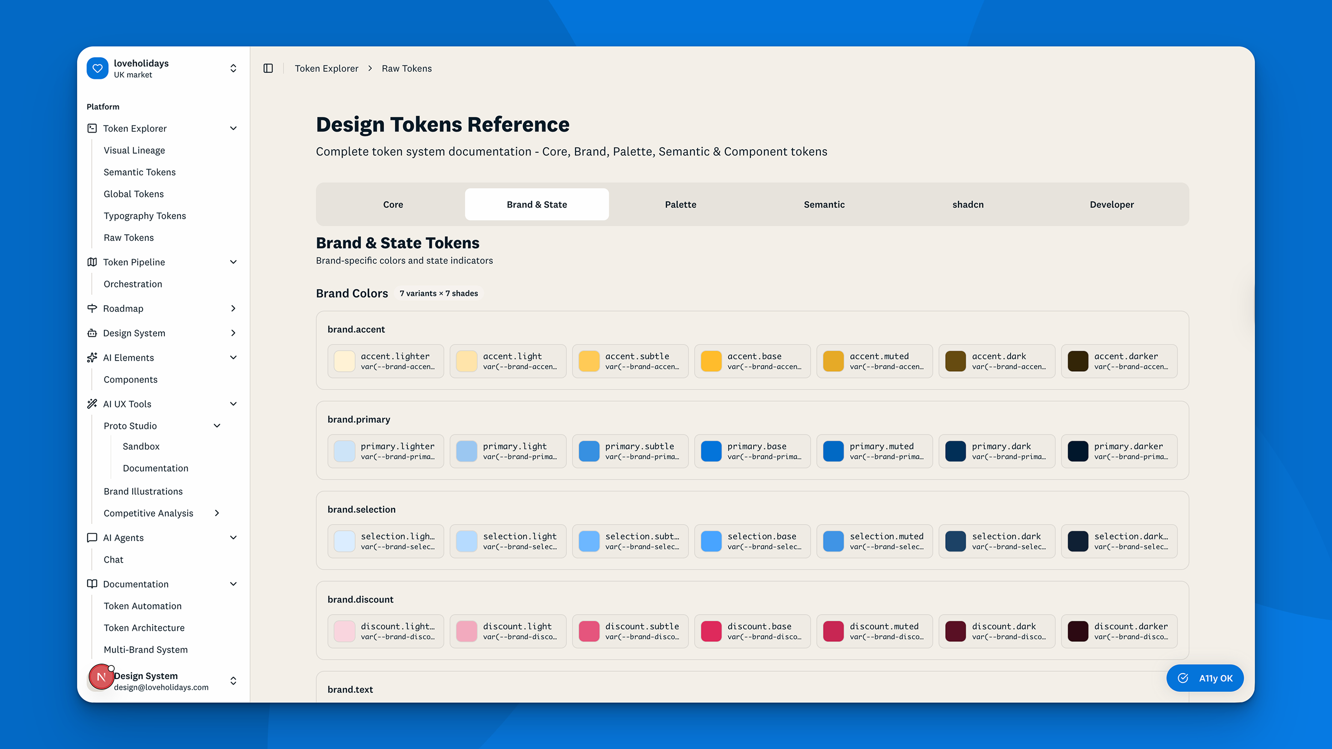Click the Design System robot icon
The height and width of the screenshot is (749, 1332).
(x=92, y=333)
